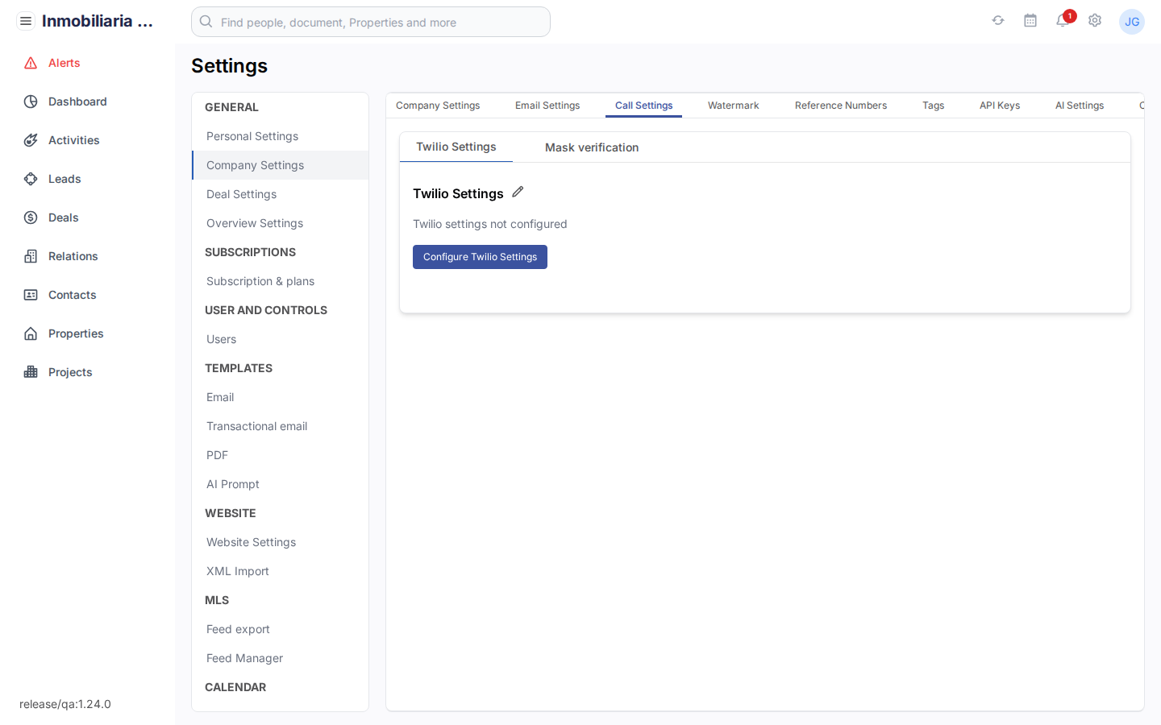1161x725 pixels.
Task: Open the Watermark settings tab
Action: (733, 105)
